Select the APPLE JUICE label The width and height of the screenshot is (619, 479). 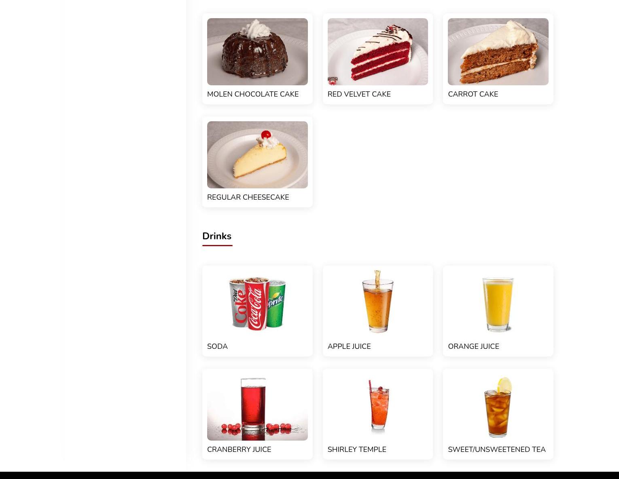pyautogui.click(x=349, y=346)
